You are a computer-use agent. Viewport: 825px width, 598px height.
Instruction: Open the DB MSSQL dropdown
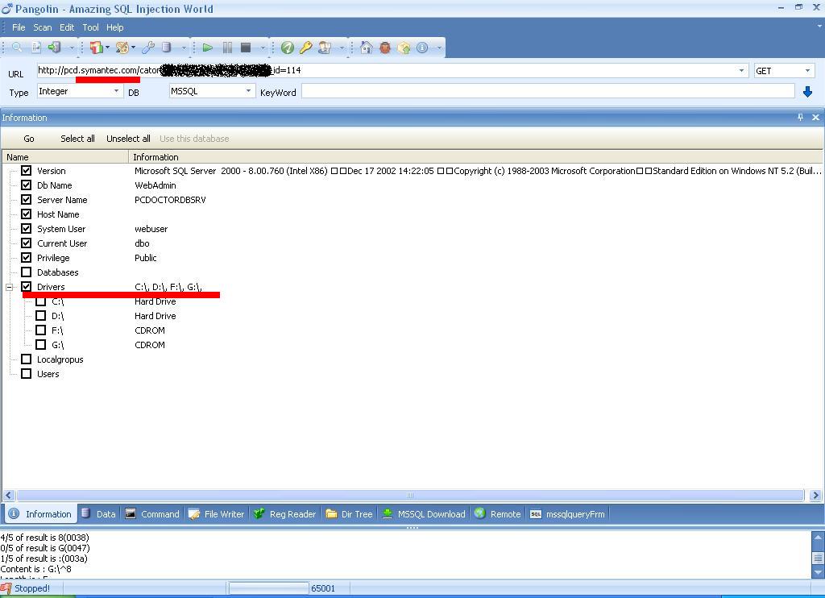coord(248,91)
